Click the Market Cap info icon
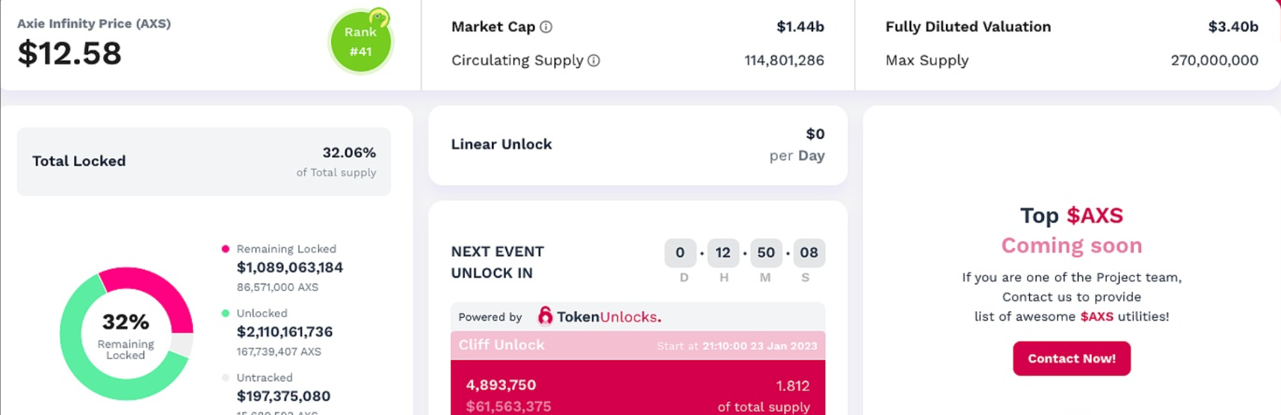 click(546, 27)
